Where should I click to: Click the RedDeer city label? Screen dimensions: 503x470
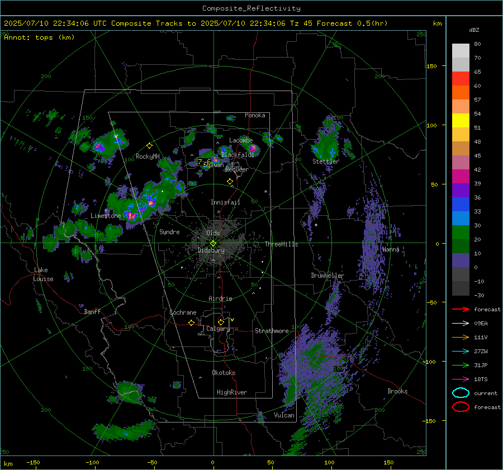[x=237, y=169]
